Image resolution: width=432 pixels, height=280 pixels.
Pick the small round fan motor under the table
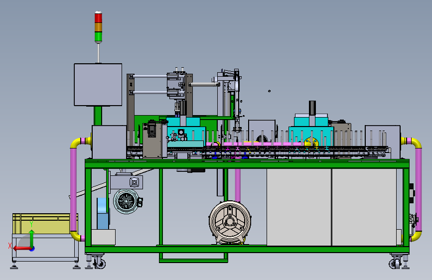(x=126, y=201)
